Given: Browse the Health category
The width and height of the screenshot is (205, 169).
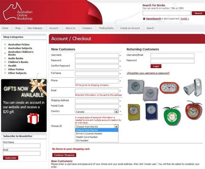Looking at the screenshot, I should click(x=12, y=66).
